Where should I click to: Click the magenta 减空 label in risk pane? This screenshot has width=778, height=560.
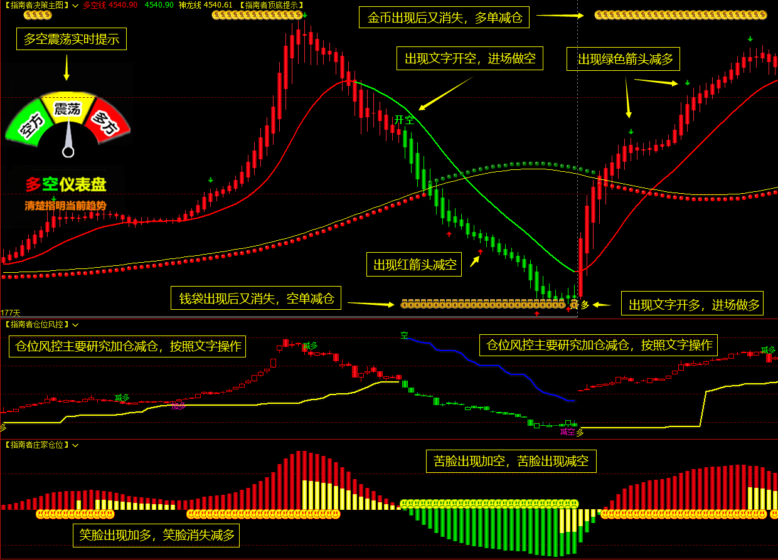567,431
